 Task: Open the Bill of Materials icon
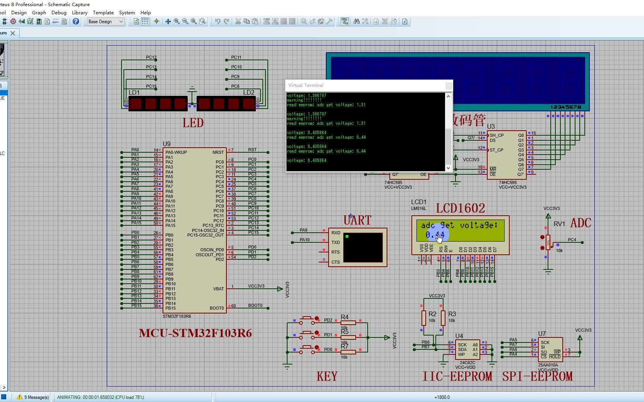[47, 22]
